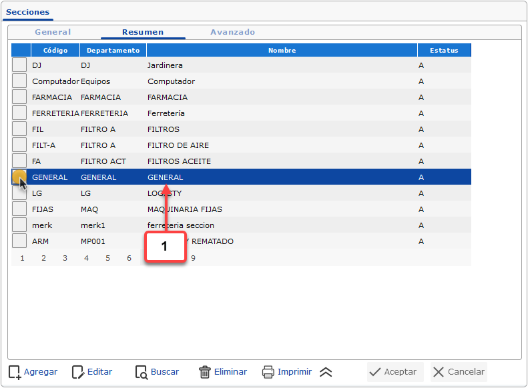Click the Estatus column header

(444, 50)
